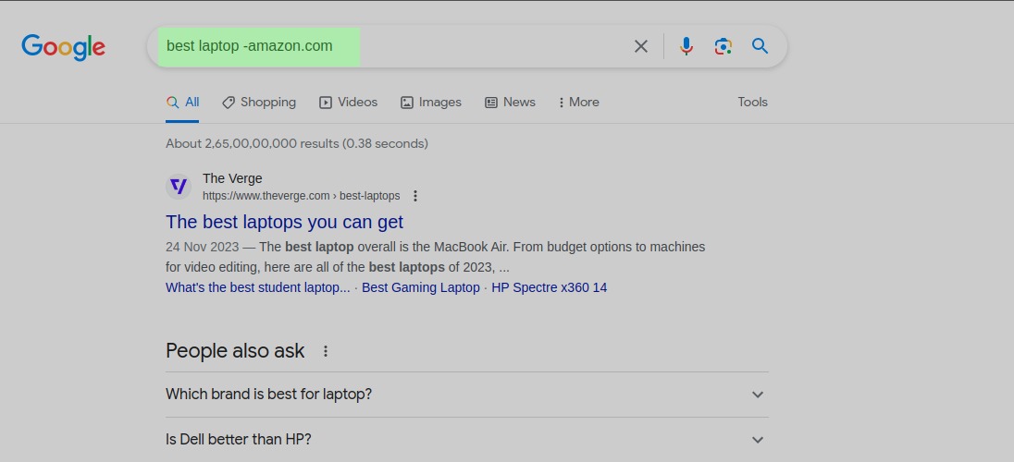Viewport: 1014px width, 462px height.
Task: Click the magnifier search button
Action: coord(760,46)
